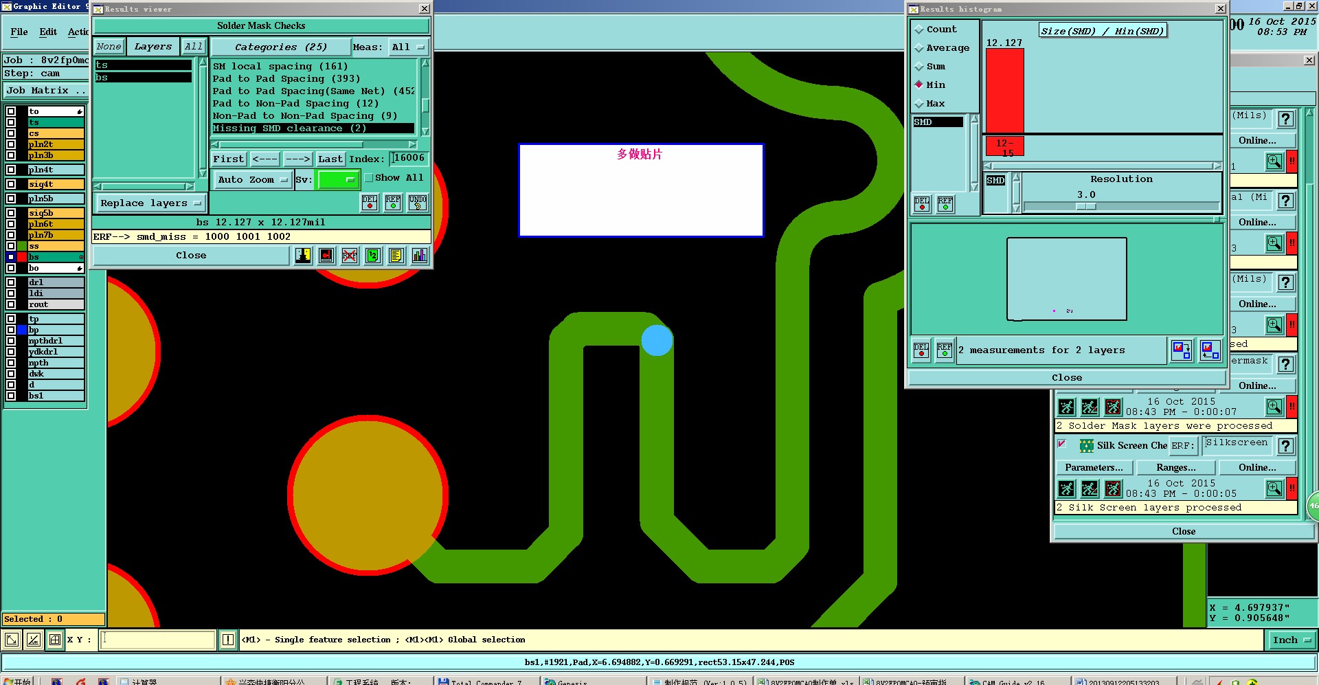
Task: Select the None tab in Results viewer
Action: [x=109, y=47]
